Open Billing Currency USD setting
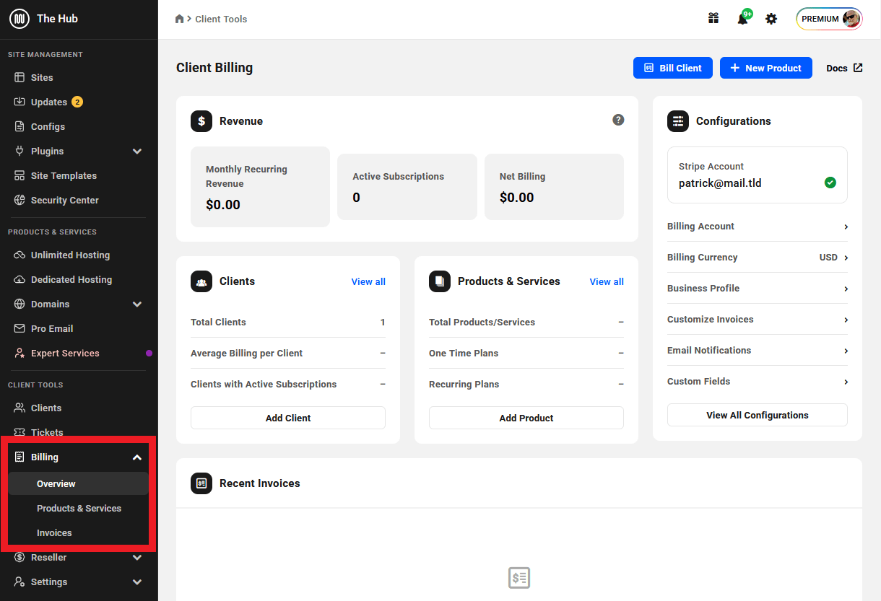This screenshot has height=601, width=881. click(758, 258)
